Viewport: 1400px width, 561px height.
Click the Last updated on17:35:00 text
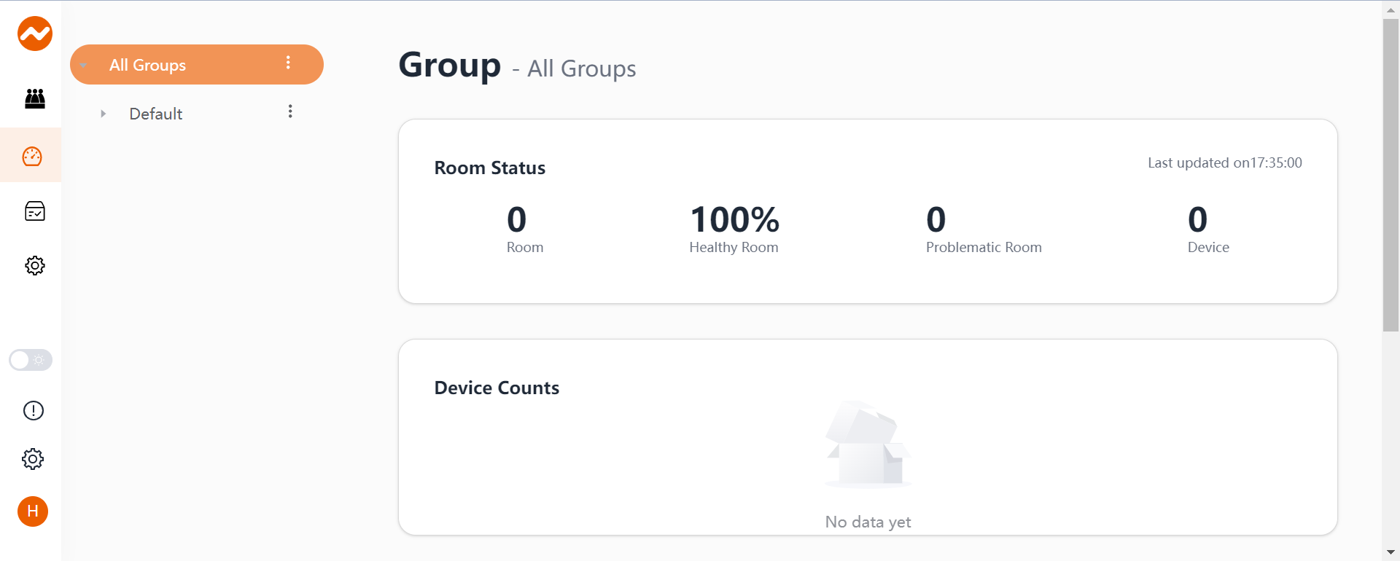1225,163
